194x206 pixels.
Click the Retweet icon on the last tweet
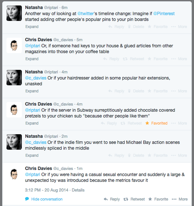pyautogui.click(x=126, y=199)
